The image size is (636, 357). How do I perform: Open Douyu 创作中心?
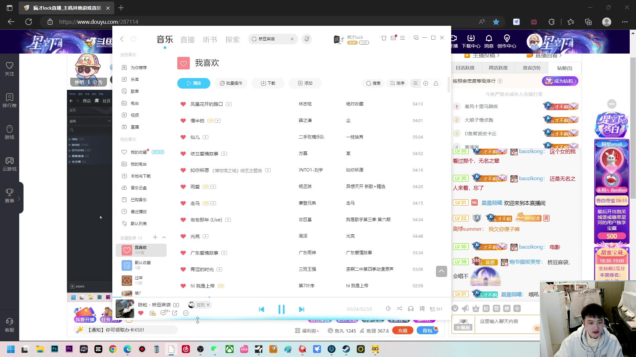[x=506, y=42]
